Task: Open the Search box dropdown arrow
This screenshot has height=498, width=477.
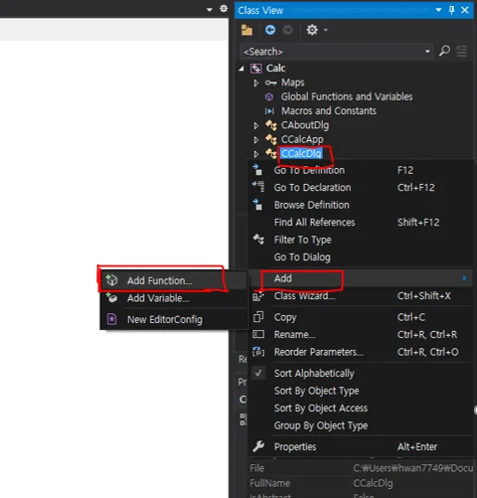Action: click(x=427, y=52)
